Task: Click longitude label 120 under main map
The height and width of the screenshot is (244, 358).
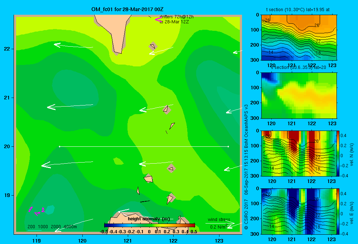Action: [82, 240]
